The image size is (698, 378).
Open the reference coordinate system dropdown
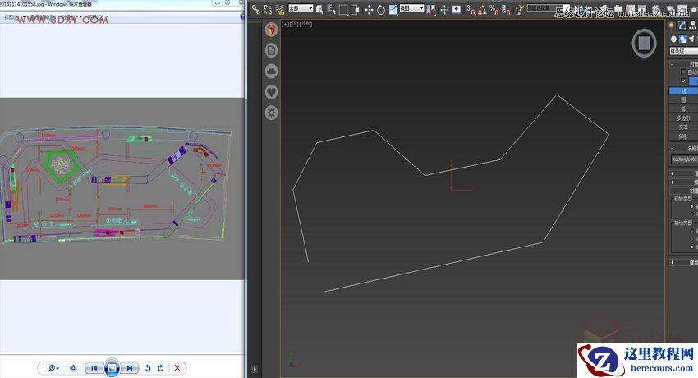click(x=411, y=8)
